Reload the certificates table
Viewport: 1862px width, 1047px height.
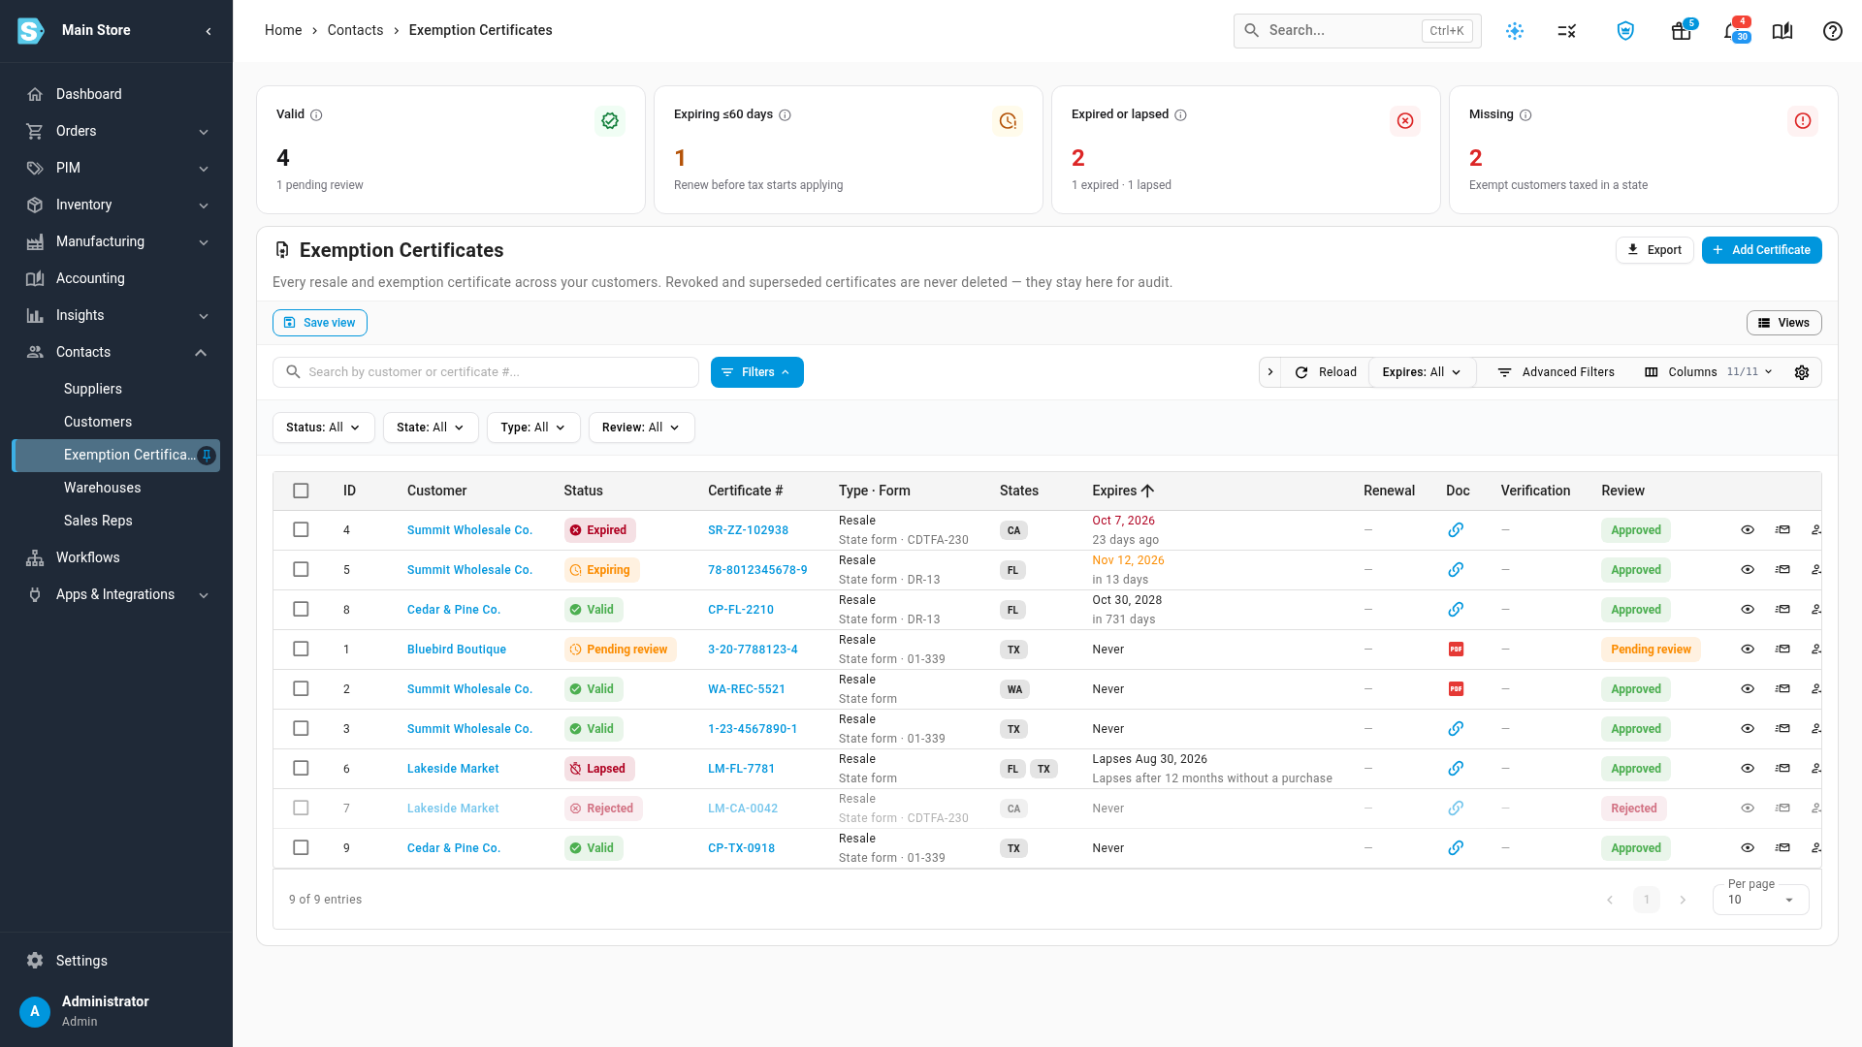[1326, 372]
